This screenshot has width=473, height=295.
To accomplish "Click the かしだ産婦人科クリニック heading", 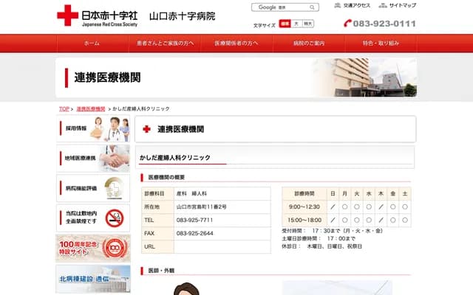I will (x=174, y=158).
